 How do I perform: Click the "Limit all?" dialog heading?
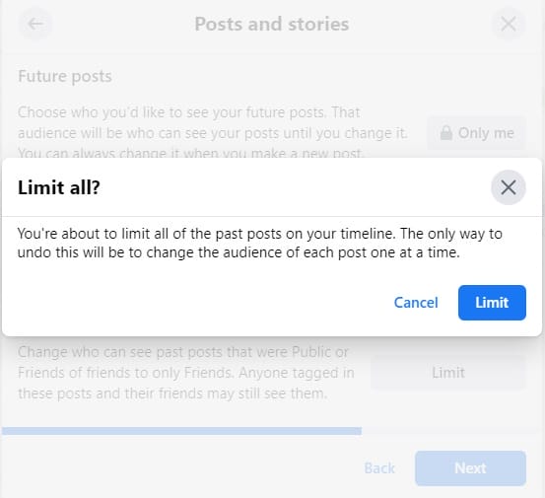point(59,187)
